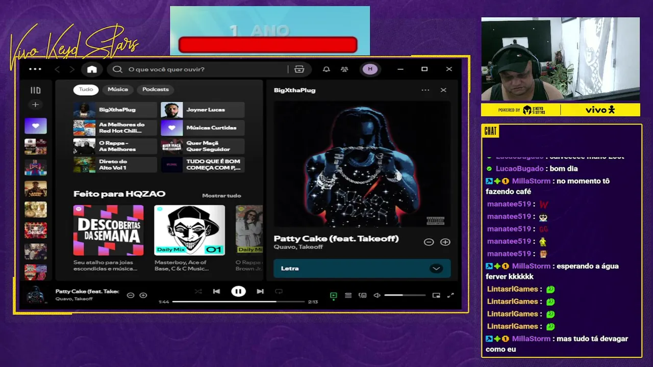Open the second sidebar playlist thumbnail below Liked Songs
The width and height of the screenshot is (653, 367).
point(36,168)
